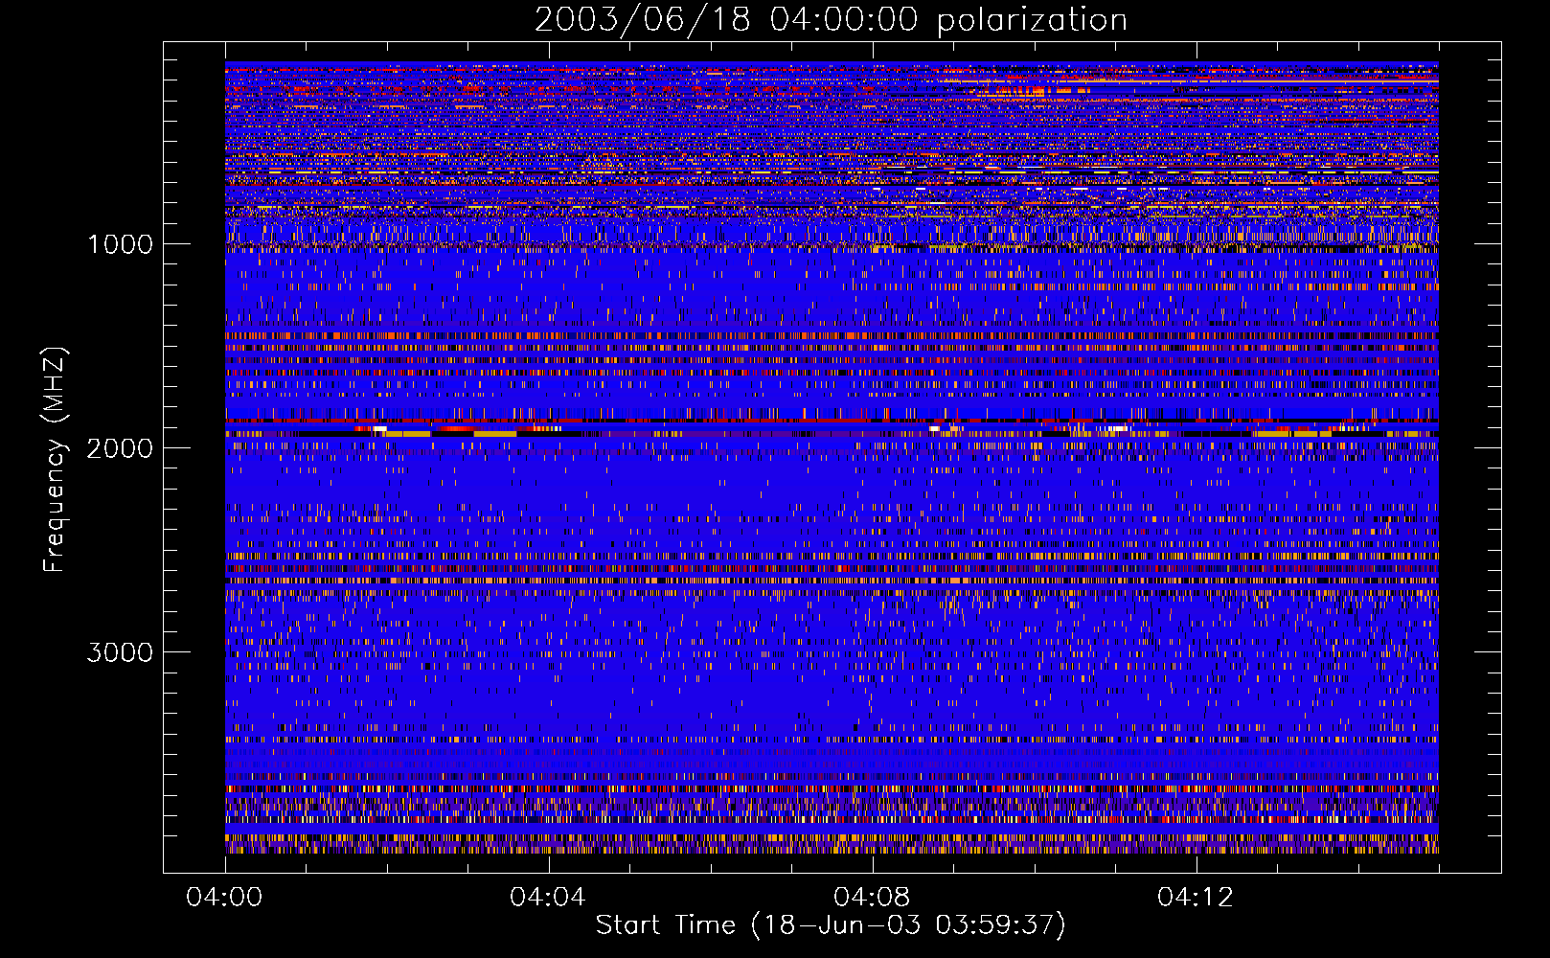This screenshot has height=958, width=1550.
Task: Click the 'Frequency (MHZ)' axis label
Action: pyautogui.click(x=55, y=459)
